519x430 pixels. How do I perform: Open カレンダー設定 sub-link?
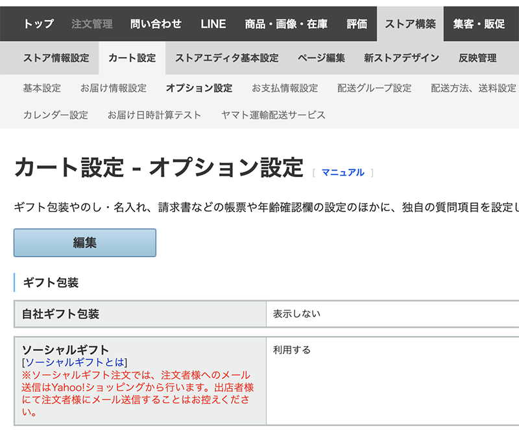(x=56, y=115)
